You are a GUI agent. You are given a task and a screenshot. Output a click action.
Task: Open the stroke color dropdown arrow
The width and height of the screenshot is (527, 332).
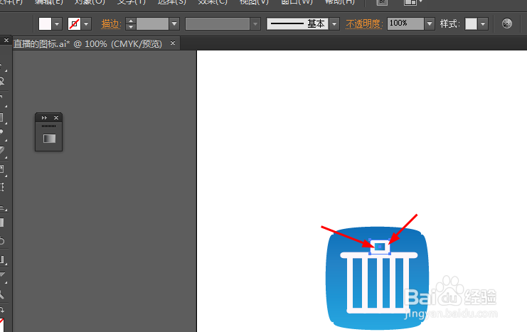(x=86, y=24)
